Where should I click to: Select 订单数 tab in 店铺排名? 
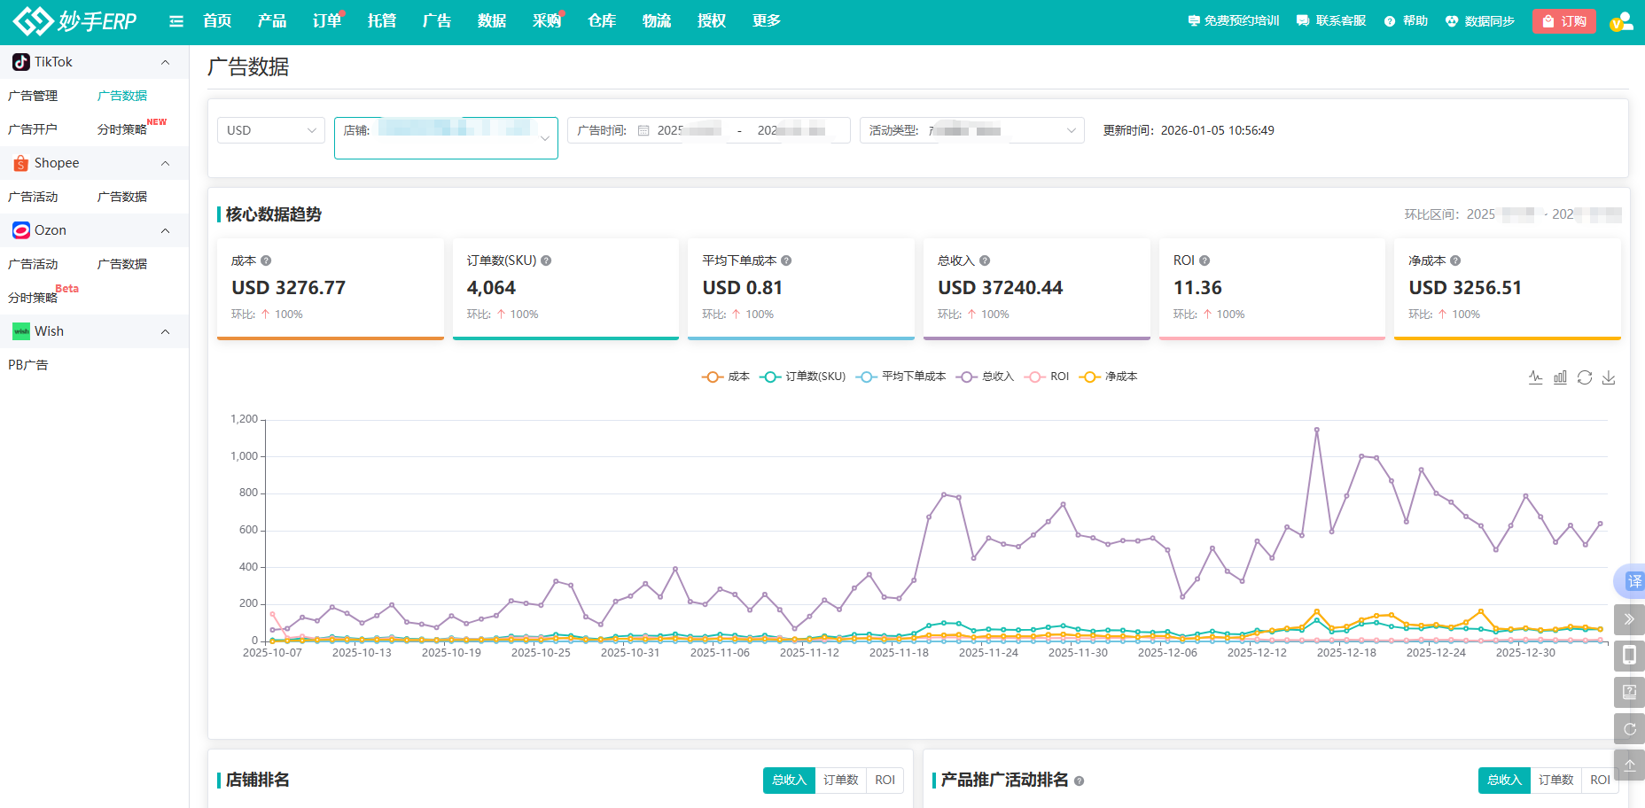(x=840, y=780)
